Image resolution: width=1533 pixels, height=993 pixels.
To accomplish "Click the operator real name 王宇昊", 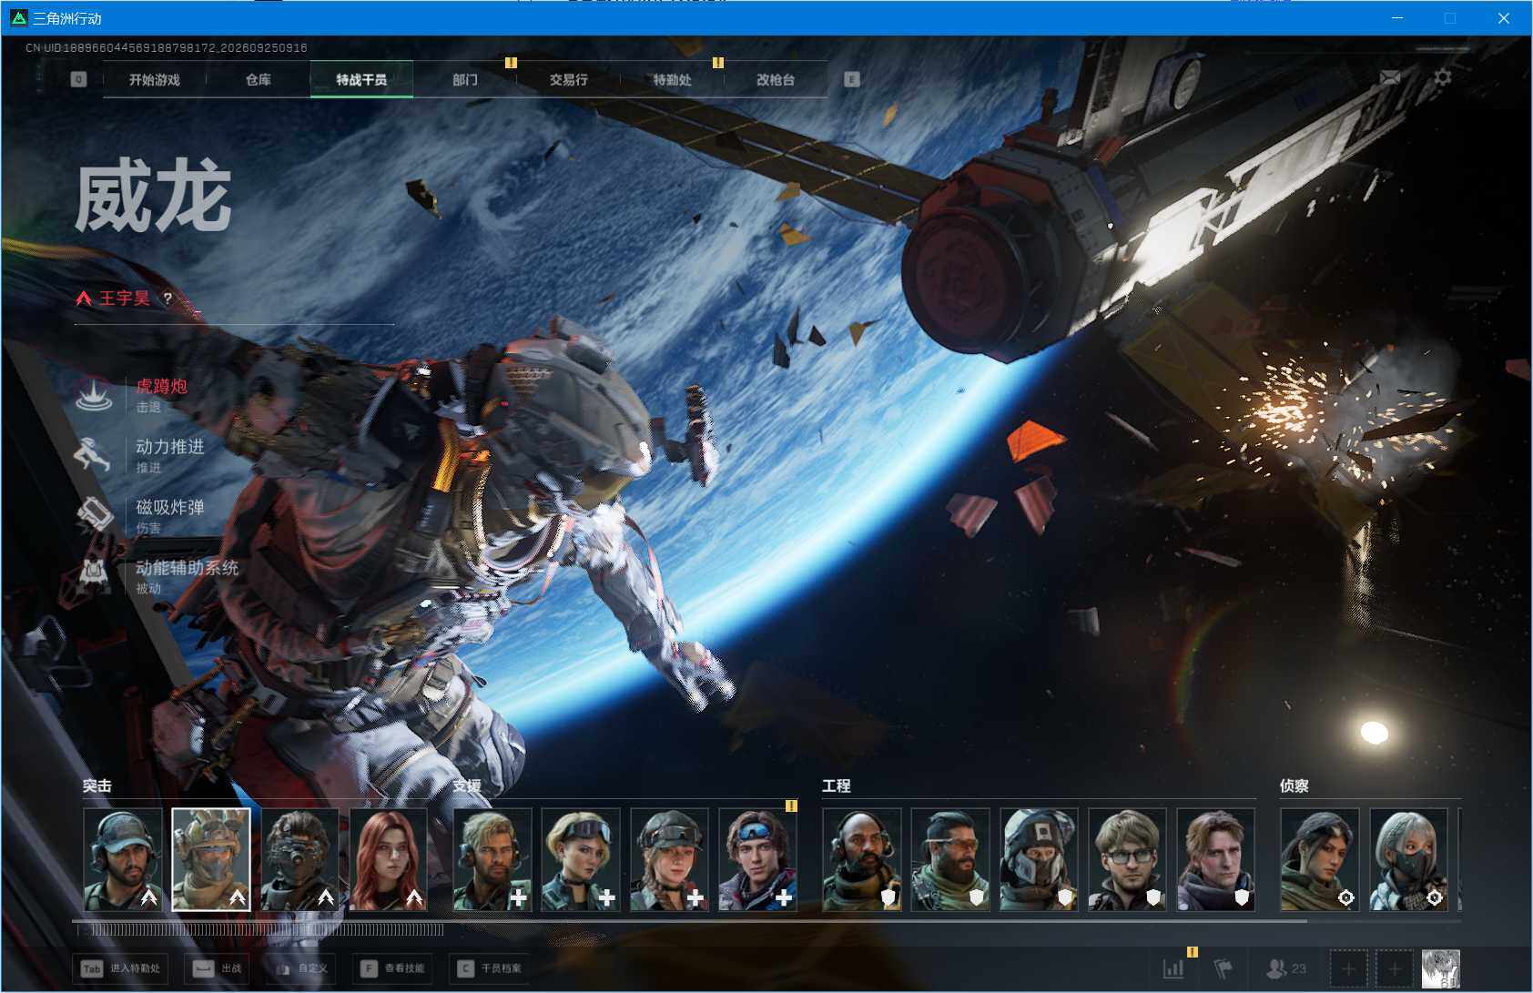I will coord(125,298).
